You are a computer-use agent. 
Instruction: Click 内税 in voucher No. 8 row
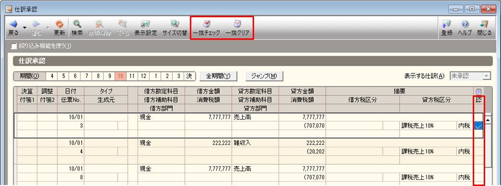tap(464, 177)
